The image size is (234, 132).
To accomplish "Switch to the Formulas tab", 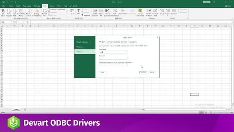I will pyautogui.click(x=37, y=6).
